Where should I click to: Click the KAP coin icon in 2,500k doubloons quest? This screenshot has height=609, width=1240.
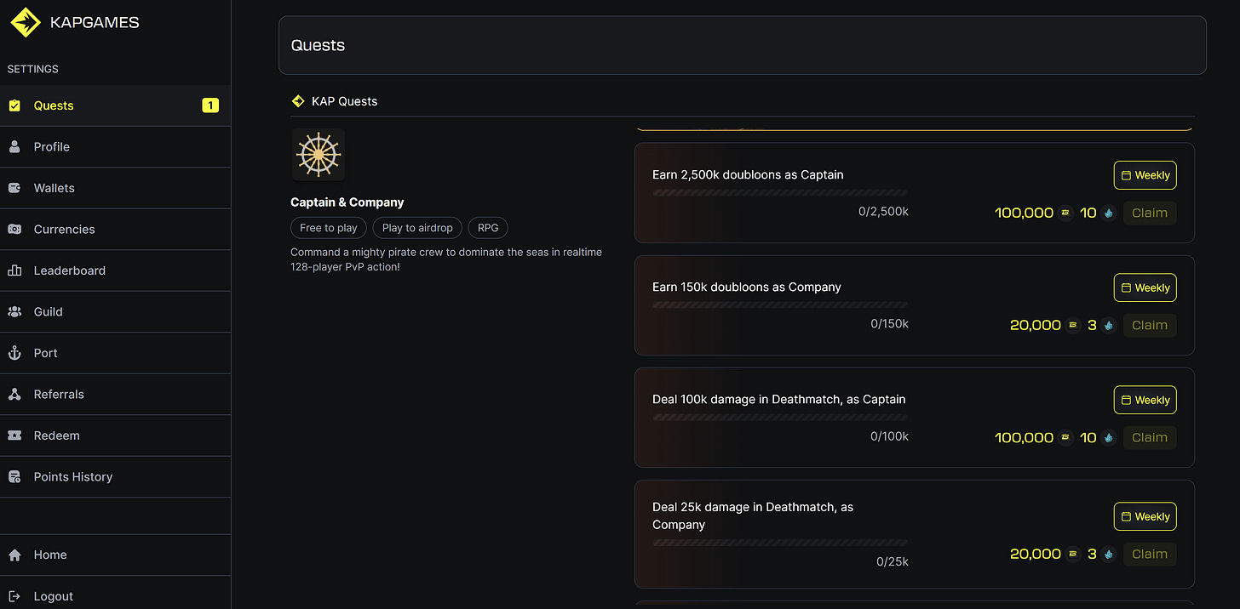[1065, 213]
